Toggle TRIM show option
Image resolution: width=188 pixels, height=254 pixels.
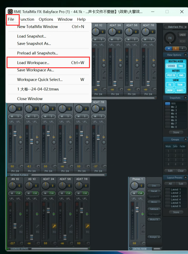pos(180,85)
